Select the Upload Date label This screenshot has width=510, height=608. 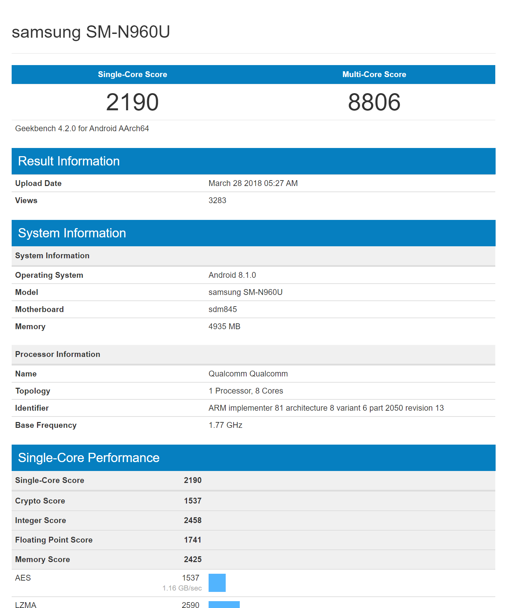(x=38, y=183)
